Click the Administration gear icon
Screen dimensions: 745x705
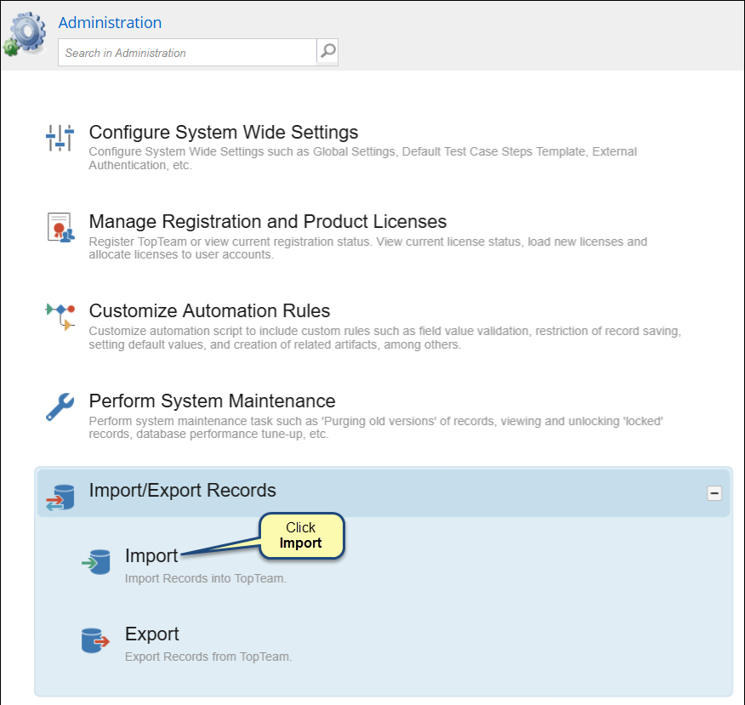(25, 34)
